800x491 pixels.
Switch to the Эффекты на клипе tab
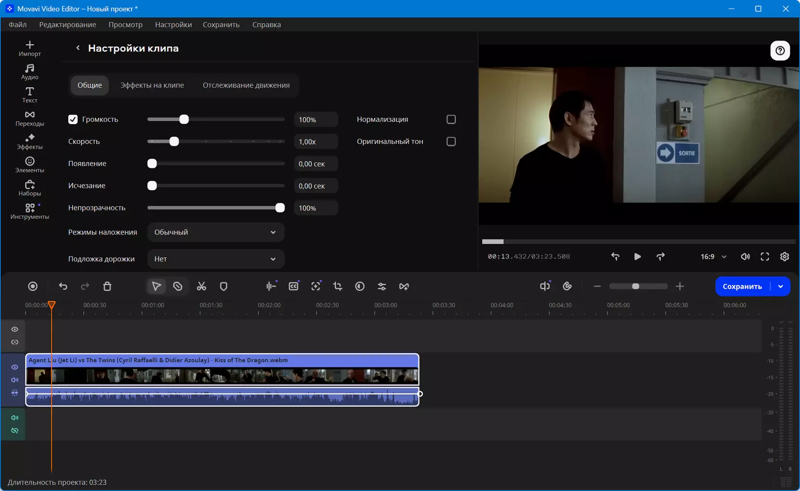[x=152, y=85]
